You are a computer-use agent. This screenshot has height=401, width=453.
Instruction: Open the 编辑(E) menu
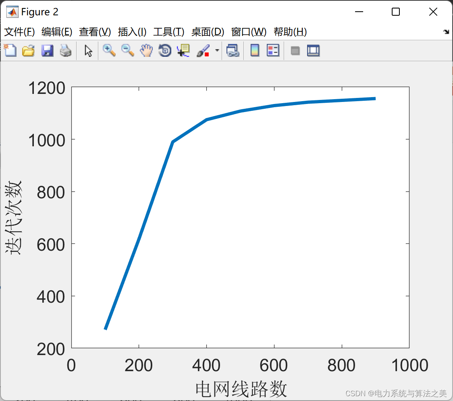pyautogui.click(x=56, y=32)
